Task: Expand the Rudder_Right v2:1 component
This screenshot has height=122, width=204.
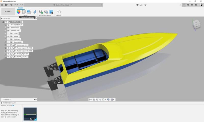Action: [5, 54]
